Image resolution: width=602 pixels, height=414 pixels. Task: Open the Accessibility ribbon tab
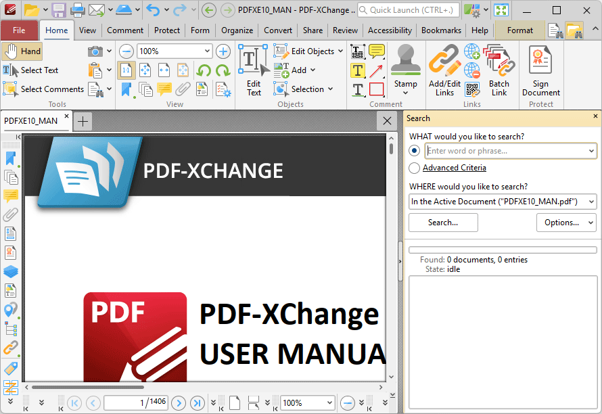tap(390, 30)
